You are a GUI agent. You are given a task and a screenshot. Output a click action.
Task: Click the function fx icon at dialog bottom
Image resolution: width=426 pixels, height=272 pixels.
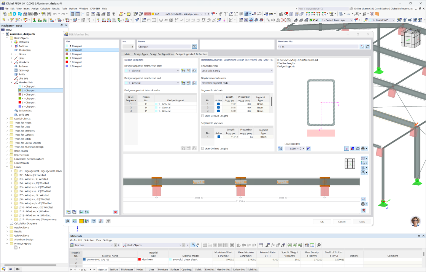click(108, 221)
